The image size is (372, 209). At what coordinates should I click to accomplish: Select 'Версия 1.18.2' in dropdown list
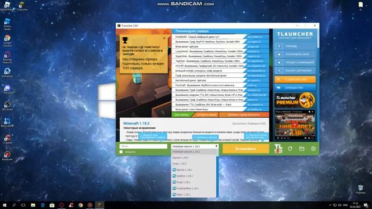tap(194, 157)
